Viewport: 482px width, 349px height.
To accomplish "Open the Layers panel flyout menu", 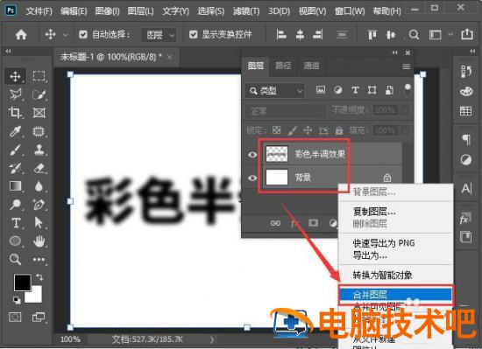I will (407, 66).
